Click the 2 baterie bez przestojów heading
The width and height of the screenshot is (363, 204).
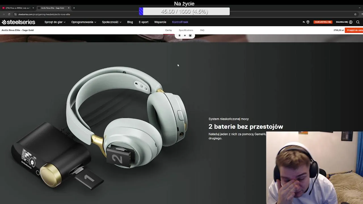coord(246,127)
